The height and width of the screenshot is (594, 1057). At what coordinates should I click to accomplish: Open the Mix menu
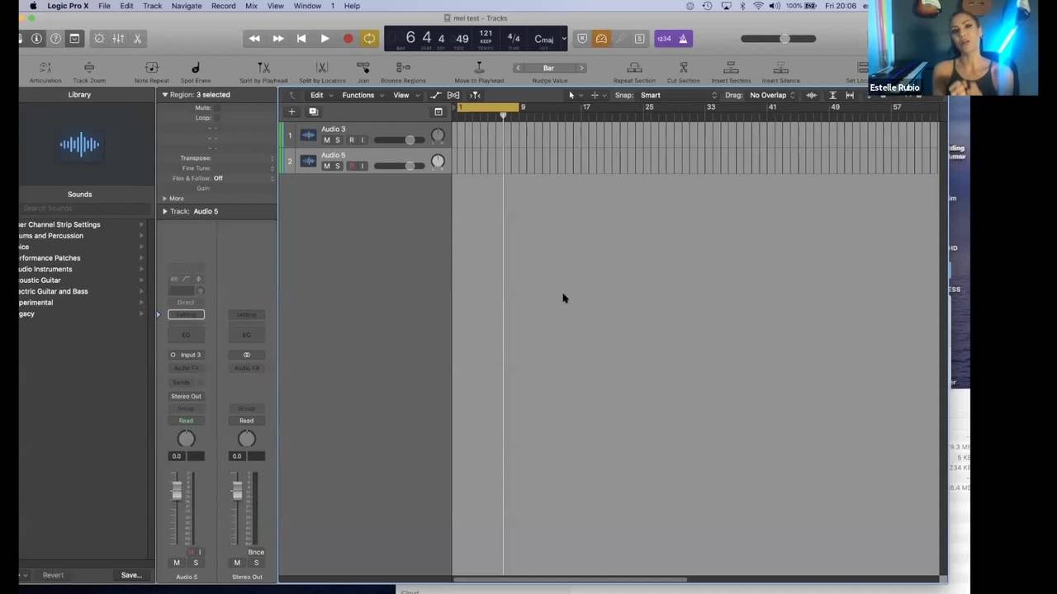coord(251,6)
